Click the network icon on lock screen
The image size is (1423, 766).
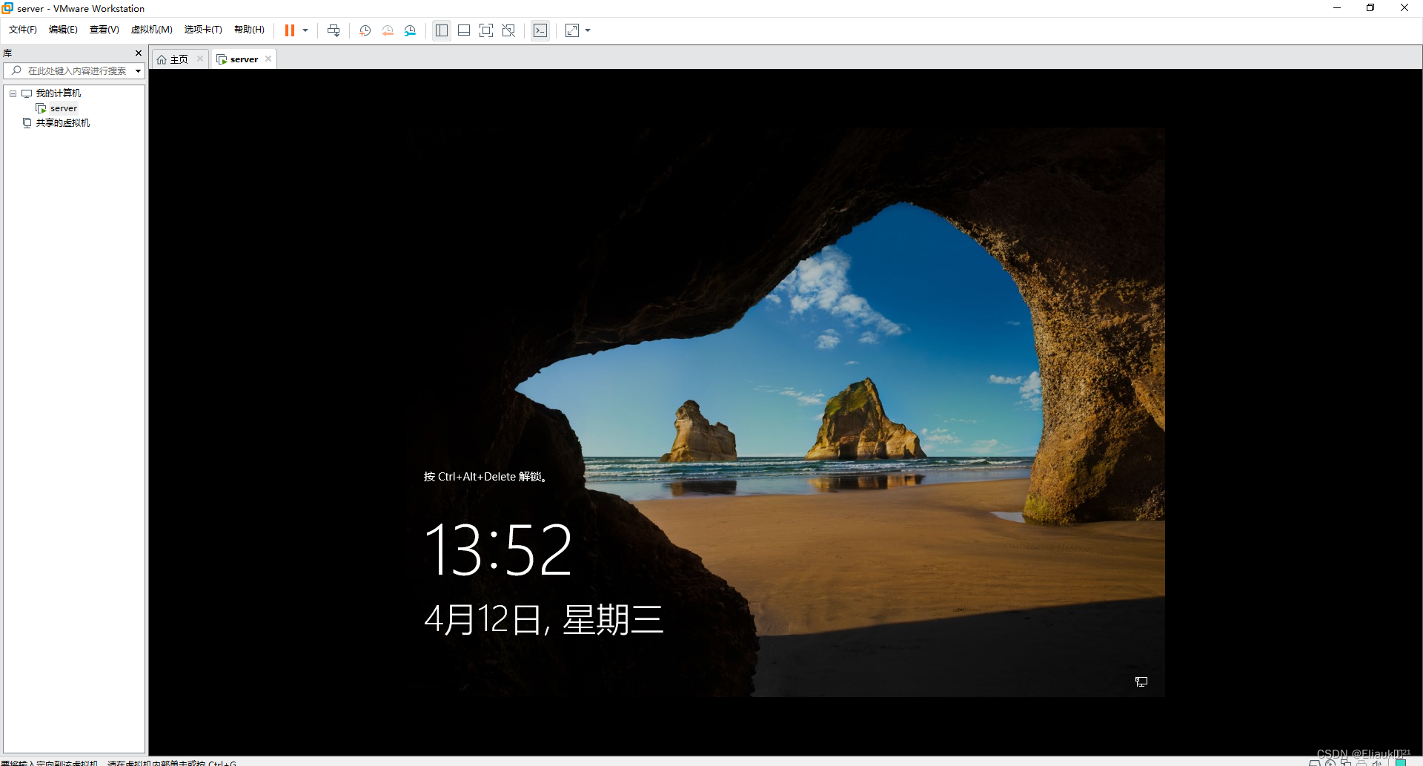point(1141,681)
